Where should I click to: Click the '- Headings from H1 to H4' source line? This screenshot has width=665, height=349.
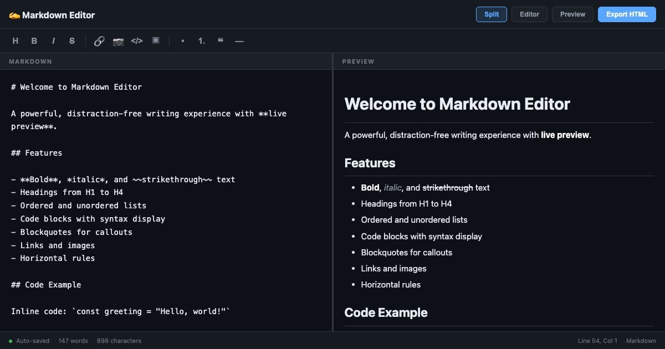[67, 192]
